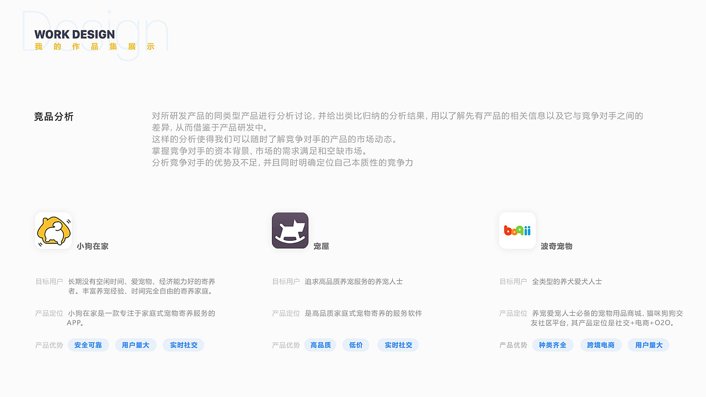Select the WORK DESIGN title

74,34
